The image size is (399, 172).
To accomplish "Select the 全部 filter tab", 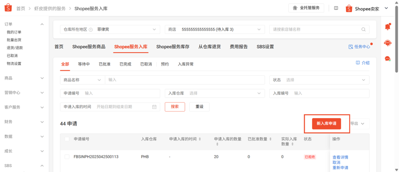I will tap(65, 64).
